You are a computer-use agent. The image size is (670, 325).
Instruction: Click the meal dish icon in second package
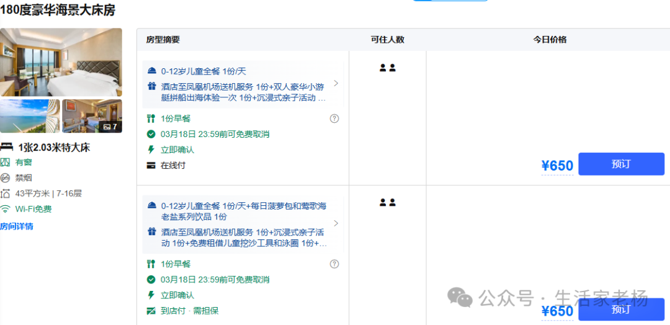(x=152, y=206)
